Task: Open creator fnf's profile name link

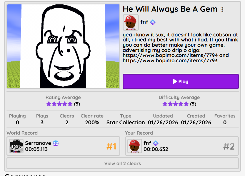Action: click(144, 22)
